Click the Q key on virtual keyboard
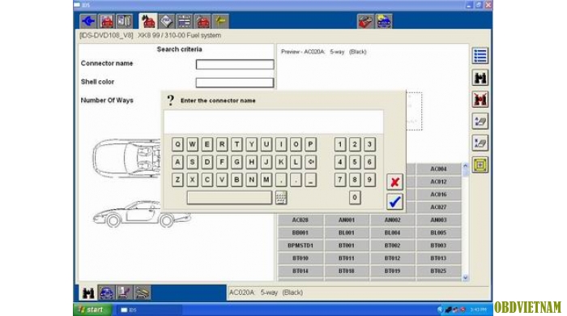 point(177,144)
